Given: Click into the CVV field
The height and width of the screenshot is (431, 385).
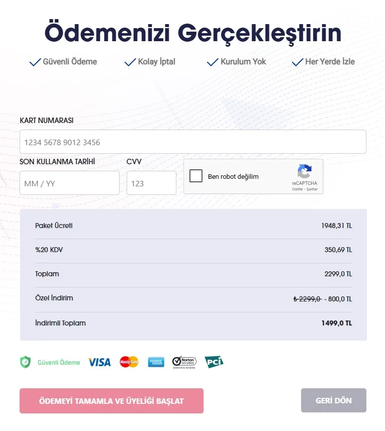Looking at the screenshot, I should coord(151,183).
